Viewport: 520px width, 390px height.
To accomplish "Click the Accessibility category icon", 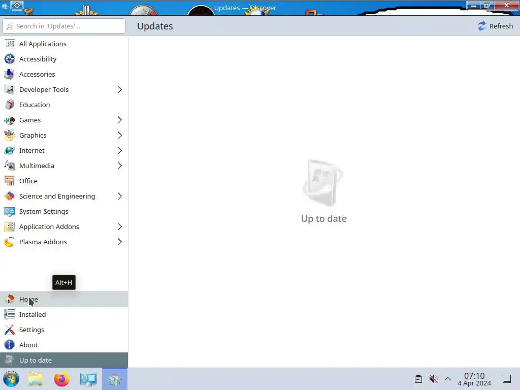I will coord(10,59).
